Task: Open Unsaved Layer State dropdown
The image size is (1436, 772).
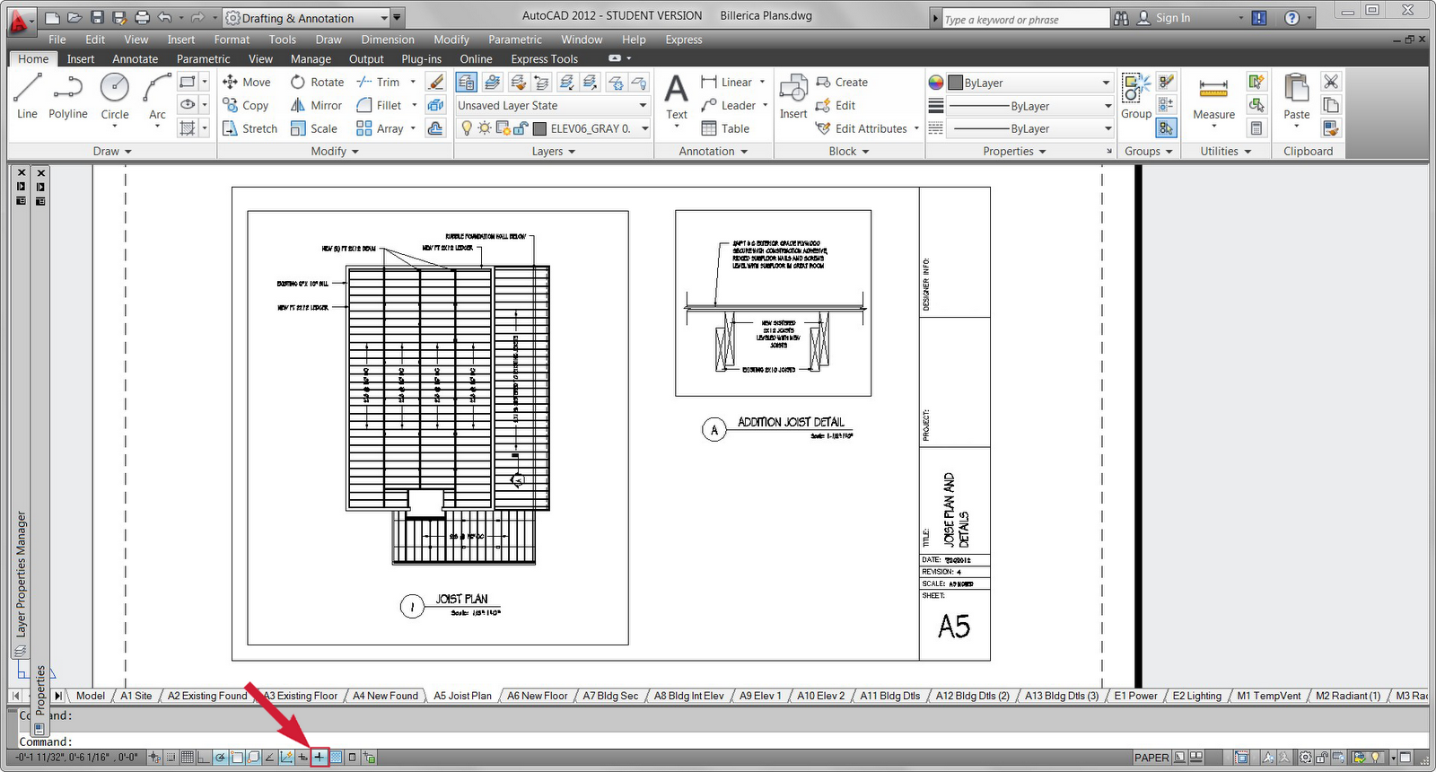Action: pyautogui.click(x=553, y=105)
